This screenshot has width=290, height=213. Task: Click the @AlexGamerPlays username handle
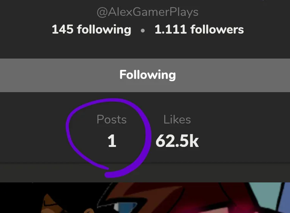tap(148, 12)
